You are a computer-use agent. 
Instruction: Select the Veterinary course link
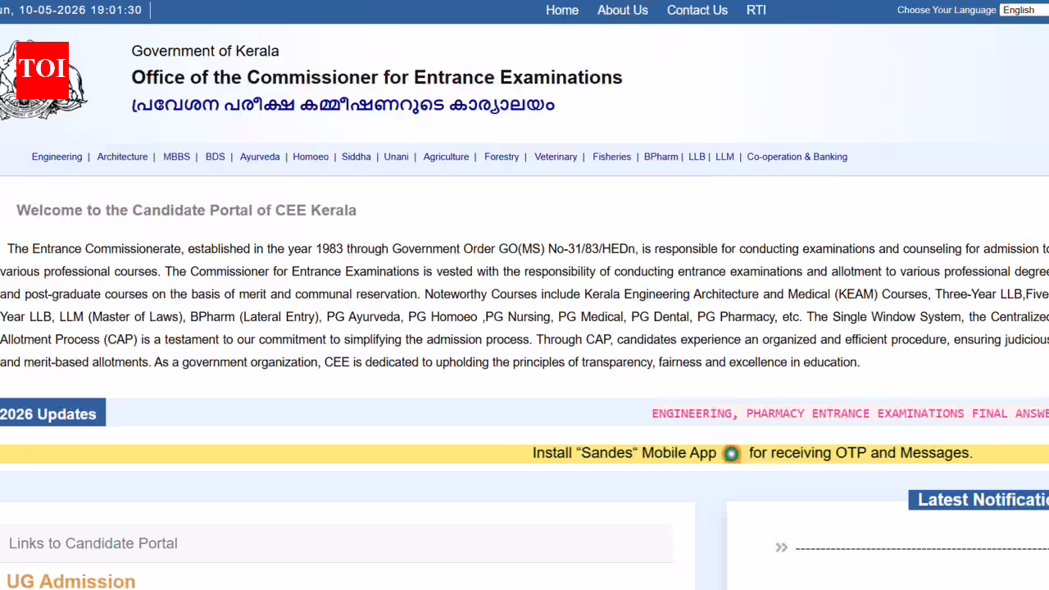coord(556,157)
